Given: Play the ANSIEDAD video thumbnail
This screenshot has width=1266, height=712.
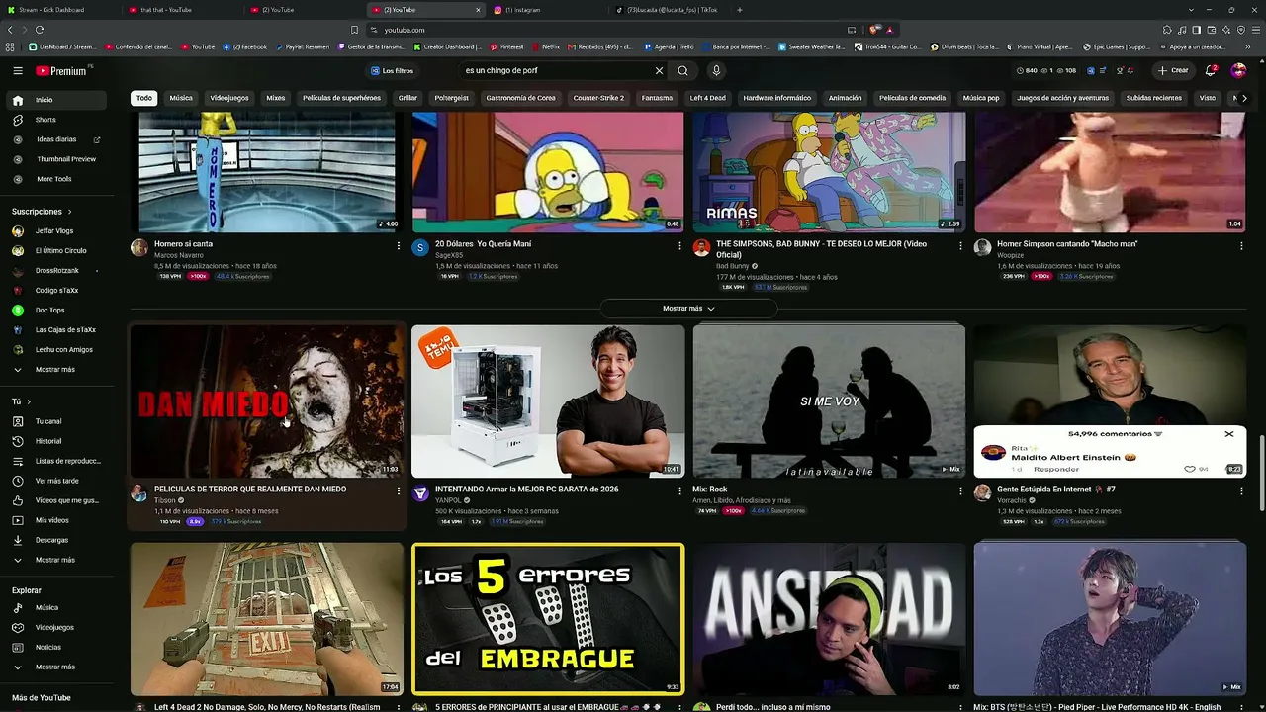Looking at the screenshot, I should (829, 619).
